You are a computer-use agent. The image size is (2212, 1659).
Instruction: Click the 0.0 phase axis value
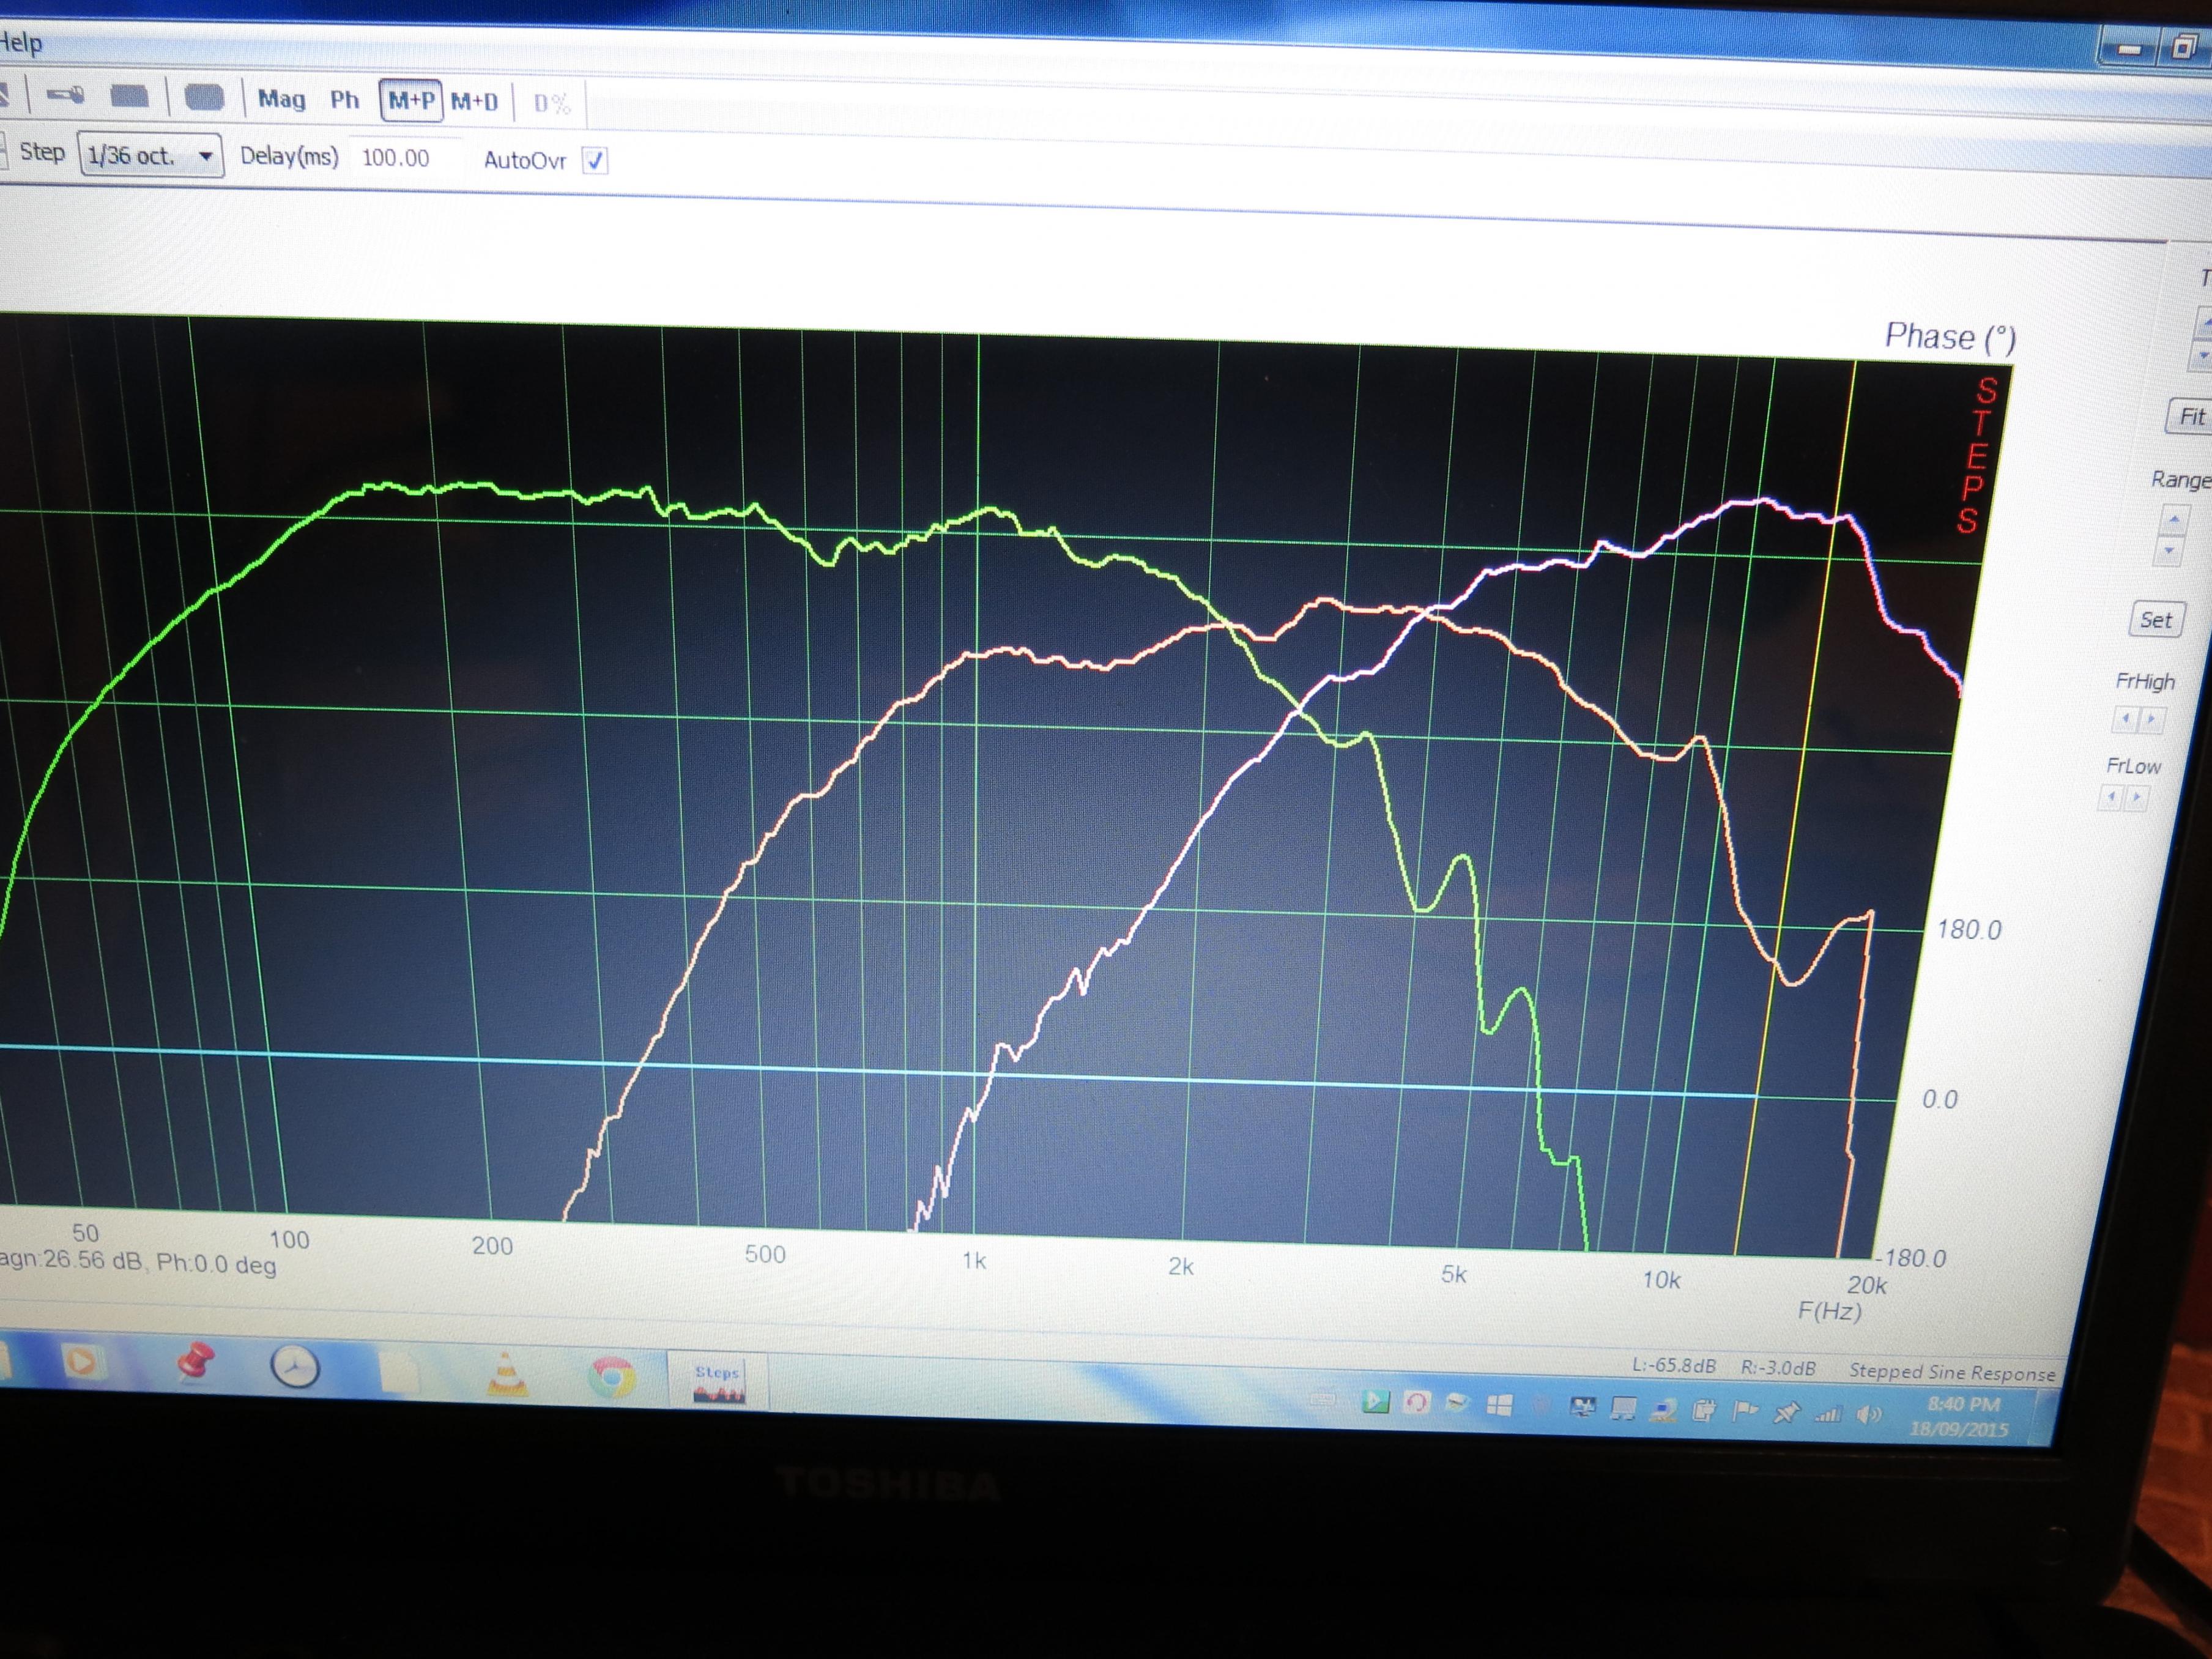(x=1940, y=1100)
